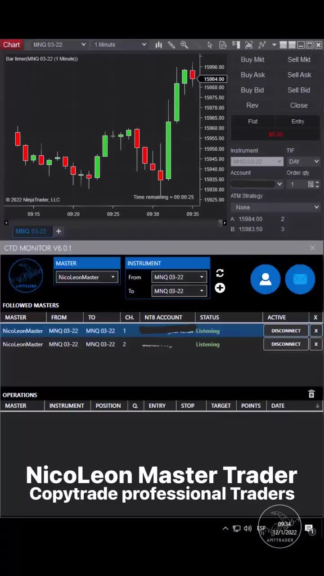Disconnect the channel 1 NicoLeonMaster row
Viewport: 324px width, 576px height.
(286, 331)
